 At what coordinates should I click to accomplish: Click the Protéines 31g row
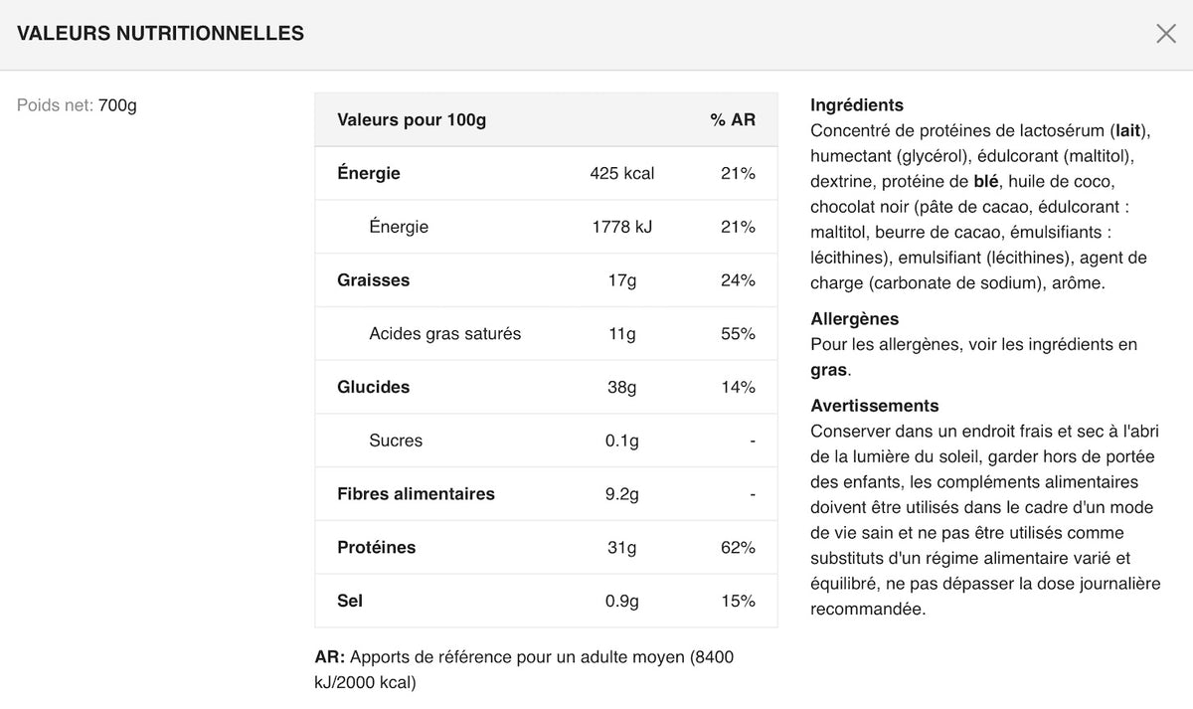(x=546, y=548)
